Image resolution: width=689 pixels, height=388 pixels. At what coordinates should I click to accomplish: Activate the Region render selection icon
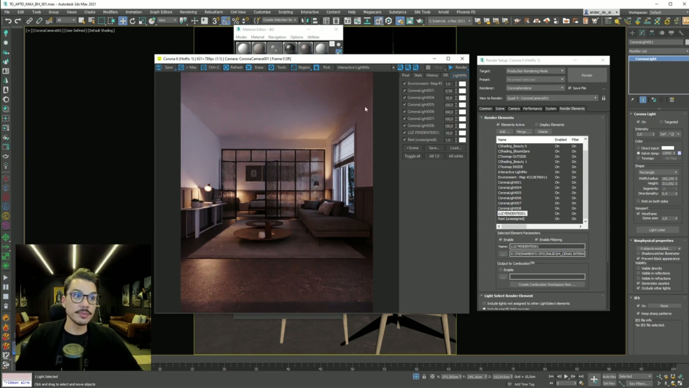click(294, 68)
